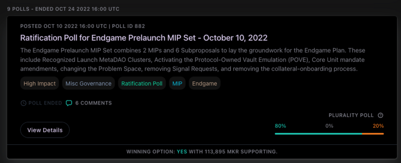The height and width of the screenshot is (163, 401).
Task: Open the 6 Comments text link
Action: [93, 103]
